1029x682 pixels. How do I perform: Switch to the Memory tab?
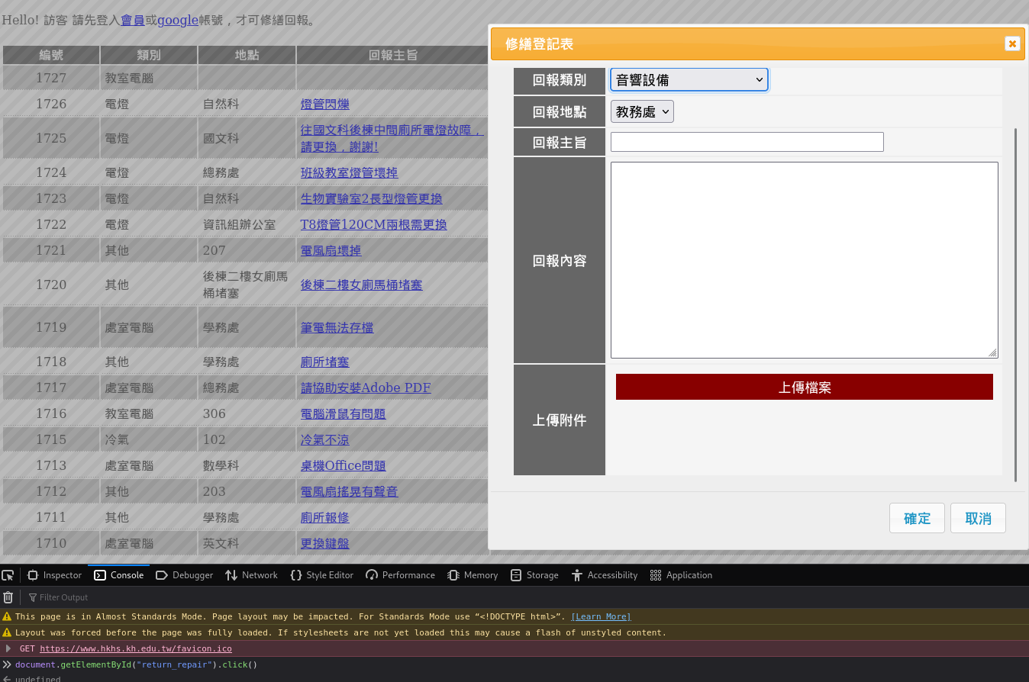click(473, 575)
